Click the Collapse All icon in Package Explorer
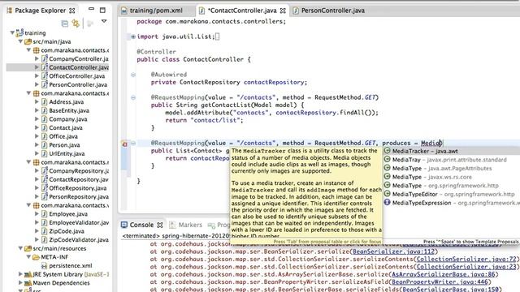The width and height of the screenshot is (520, 292). (x=65, y=24)
